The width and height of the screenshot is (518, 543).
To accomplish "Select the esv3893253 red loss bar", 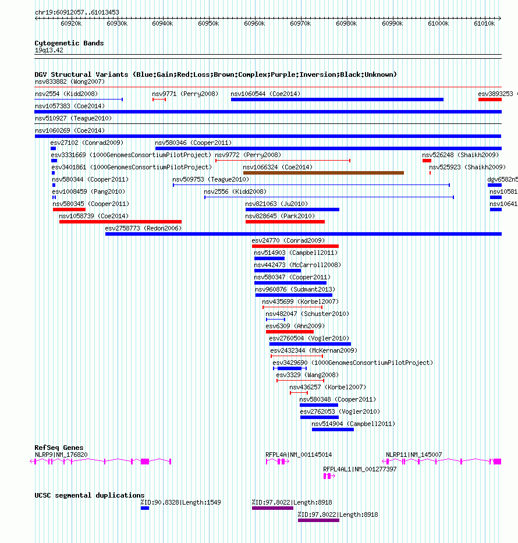I will point(490,100).
